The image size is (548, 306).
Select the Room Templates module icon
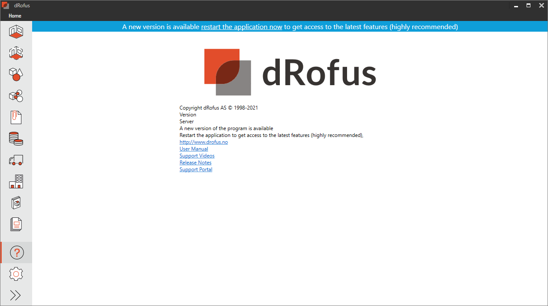[x=16, y=53]
